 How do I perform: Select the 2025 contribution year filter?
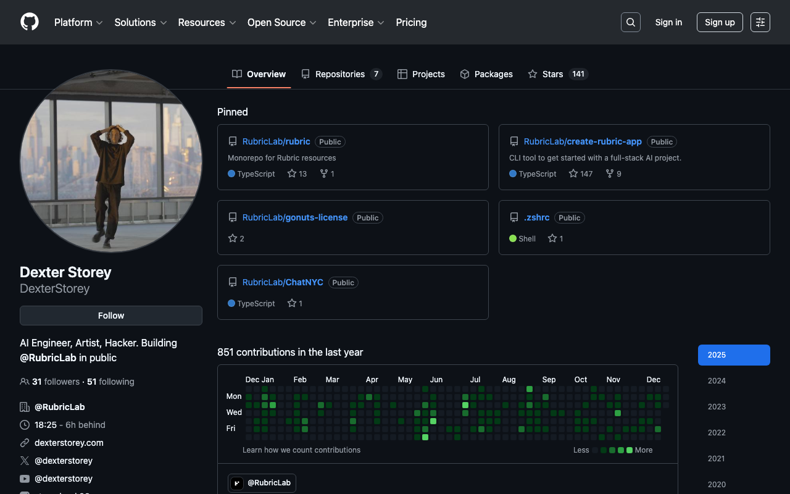pos(734,355)
